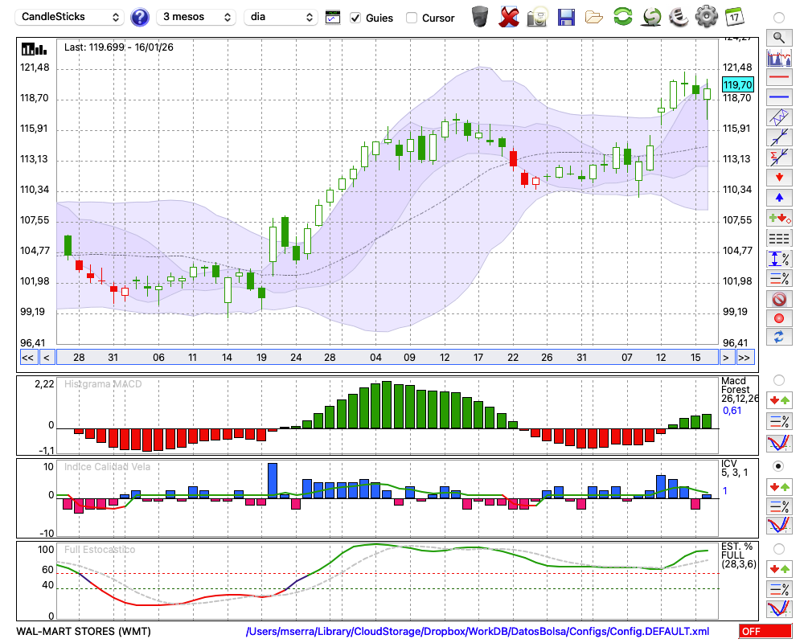The height and width of the screenshot is (643, 804).
Task: Click the Config.DEFAULT.xml file path link
Action: click(x=478, y=631)
